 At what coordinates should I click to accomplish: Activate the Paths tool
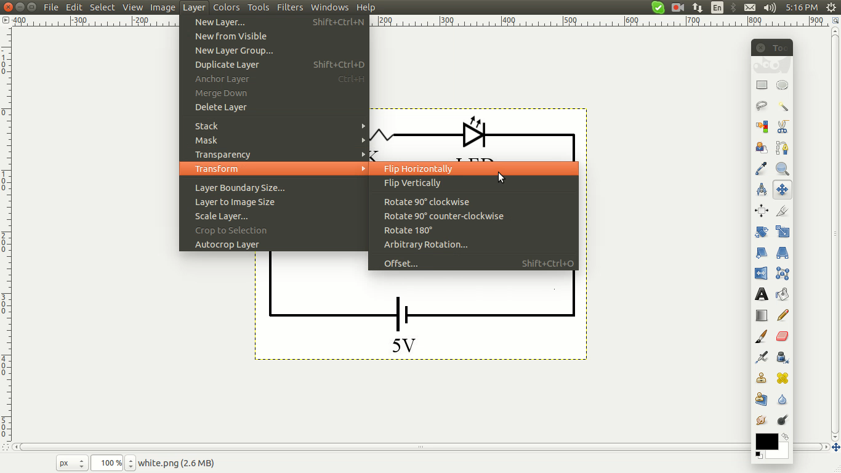[783, 148]
